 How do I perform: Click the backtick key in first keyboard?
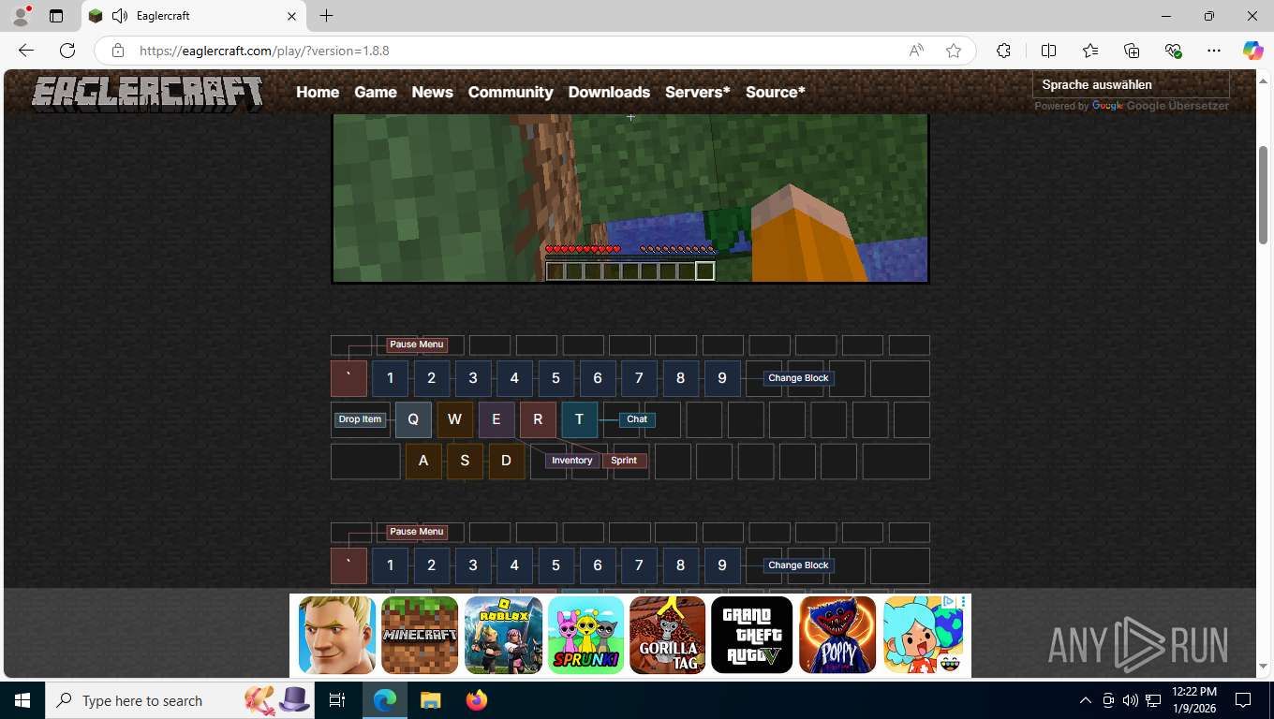point(348,378)
